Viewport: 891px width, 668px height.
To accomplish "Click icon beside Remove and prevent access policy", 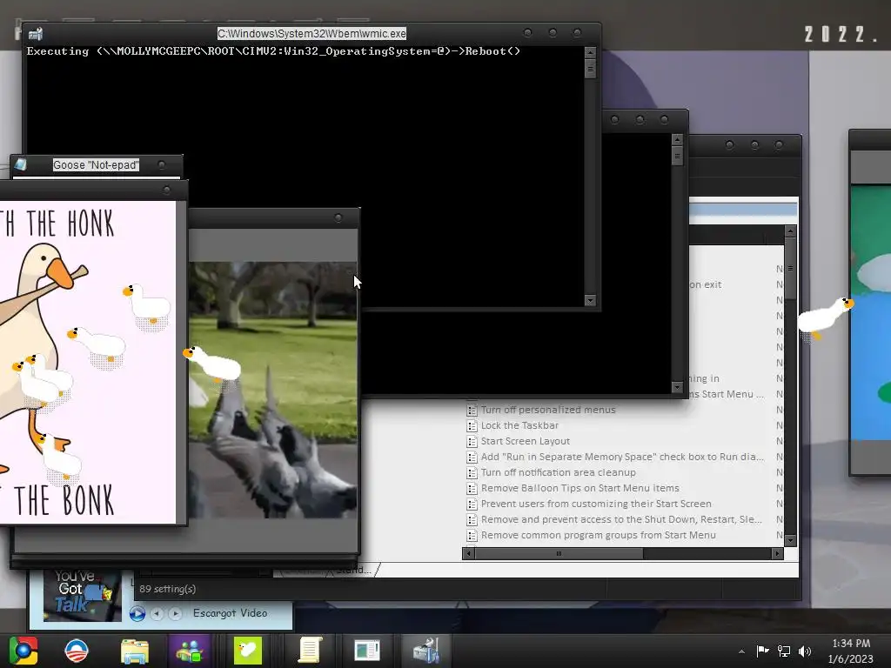I will [472, 520].
